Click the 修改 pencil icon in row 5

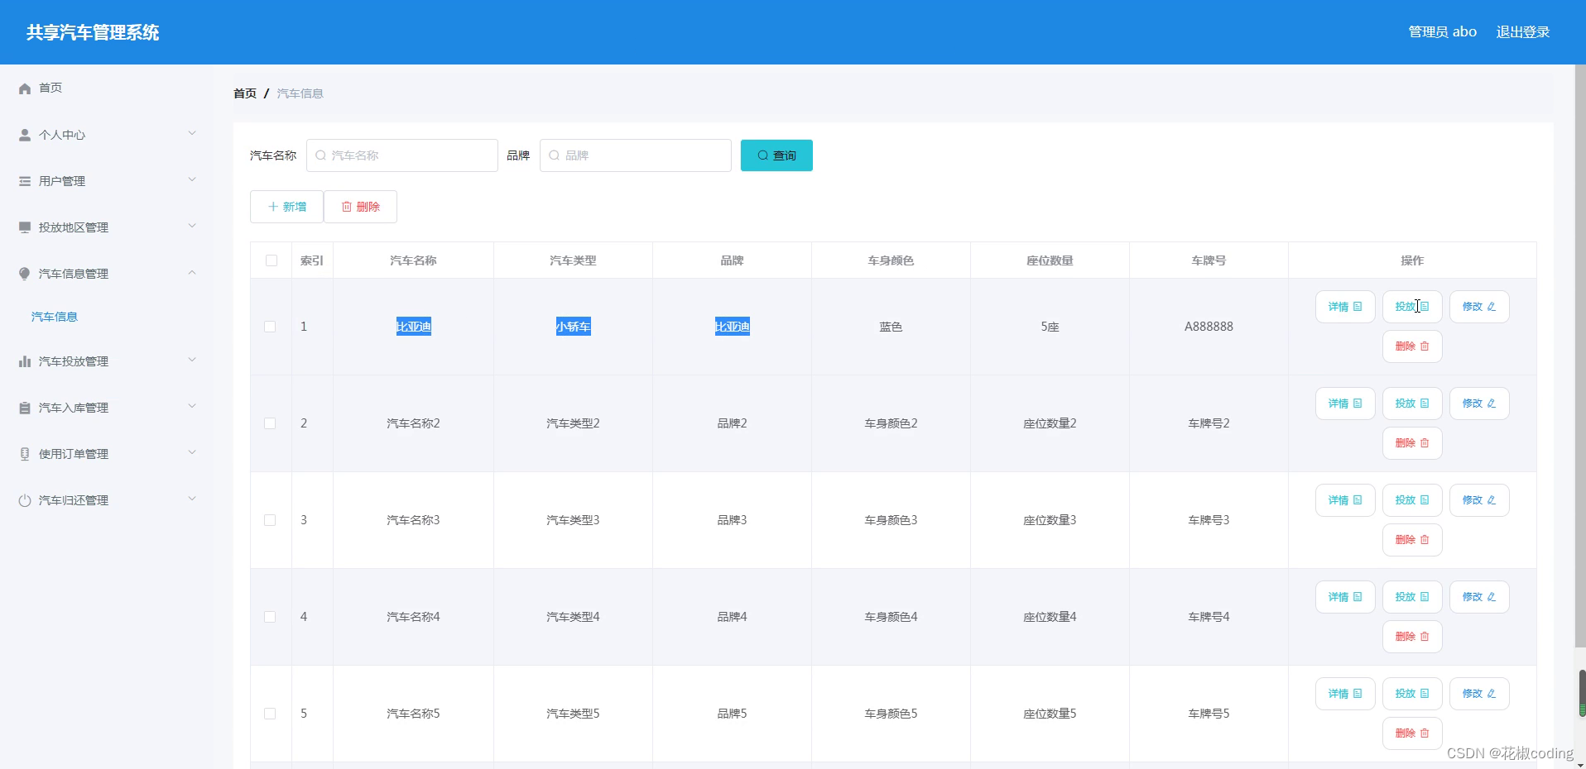tap(1492, 694)
